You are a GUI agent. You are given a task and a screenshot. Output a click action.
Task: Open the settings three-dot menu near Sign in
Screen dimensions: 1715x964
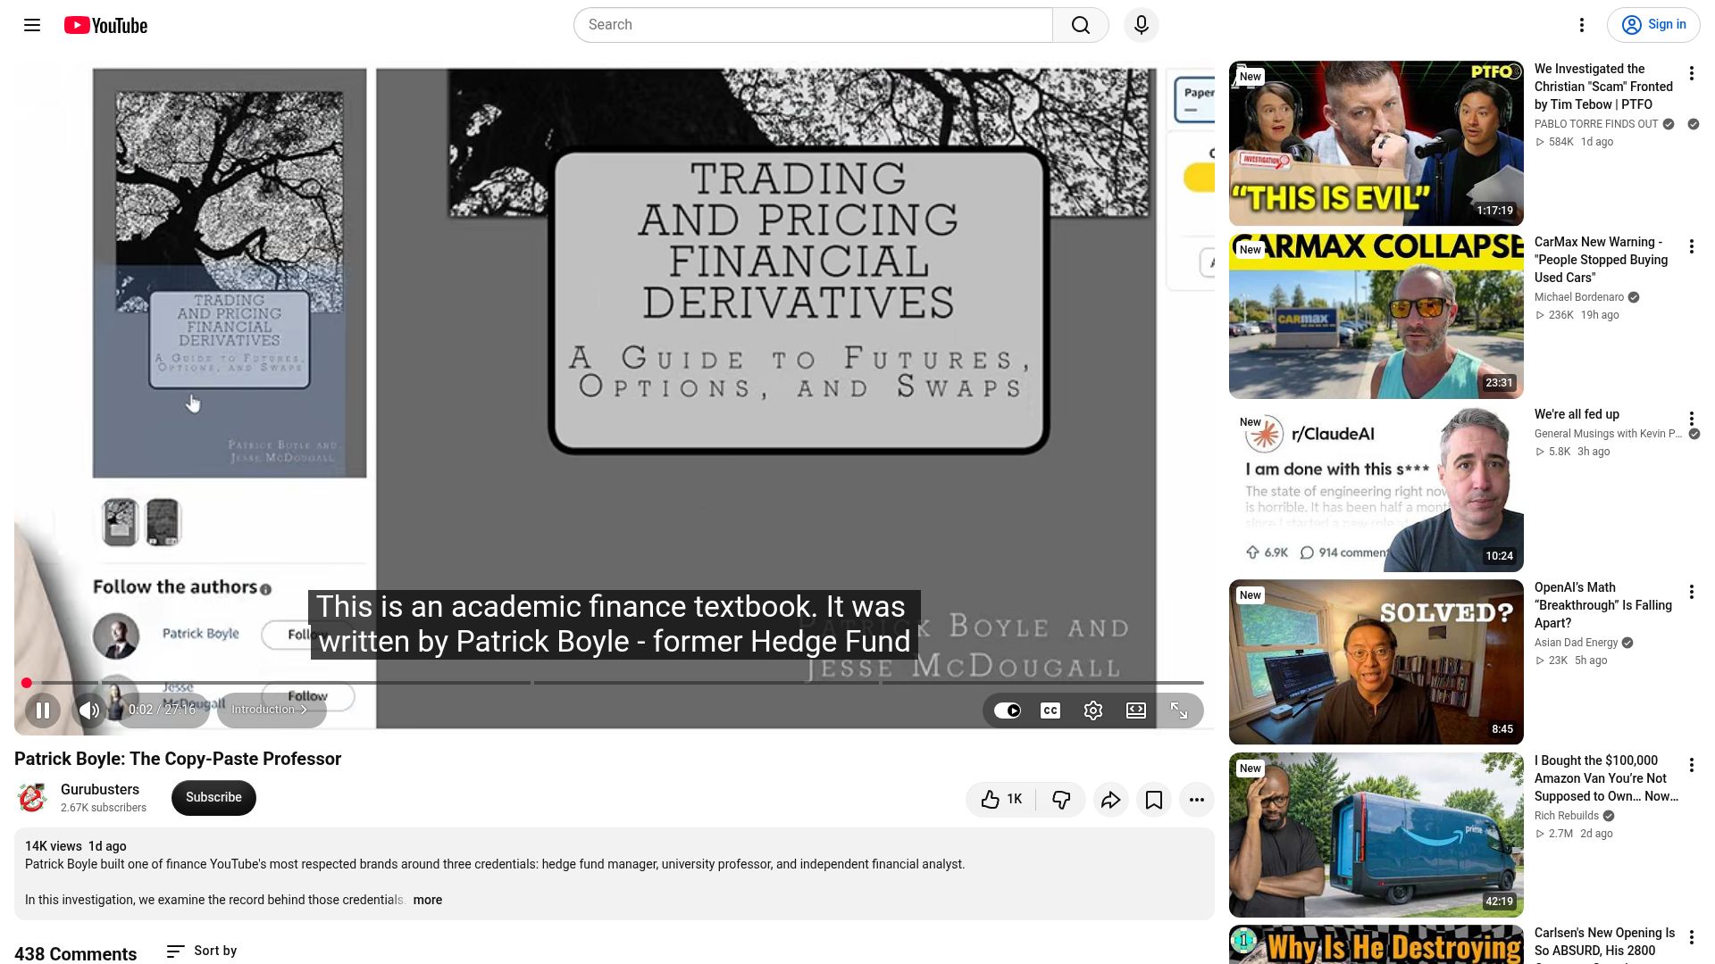click(1581, 25)
